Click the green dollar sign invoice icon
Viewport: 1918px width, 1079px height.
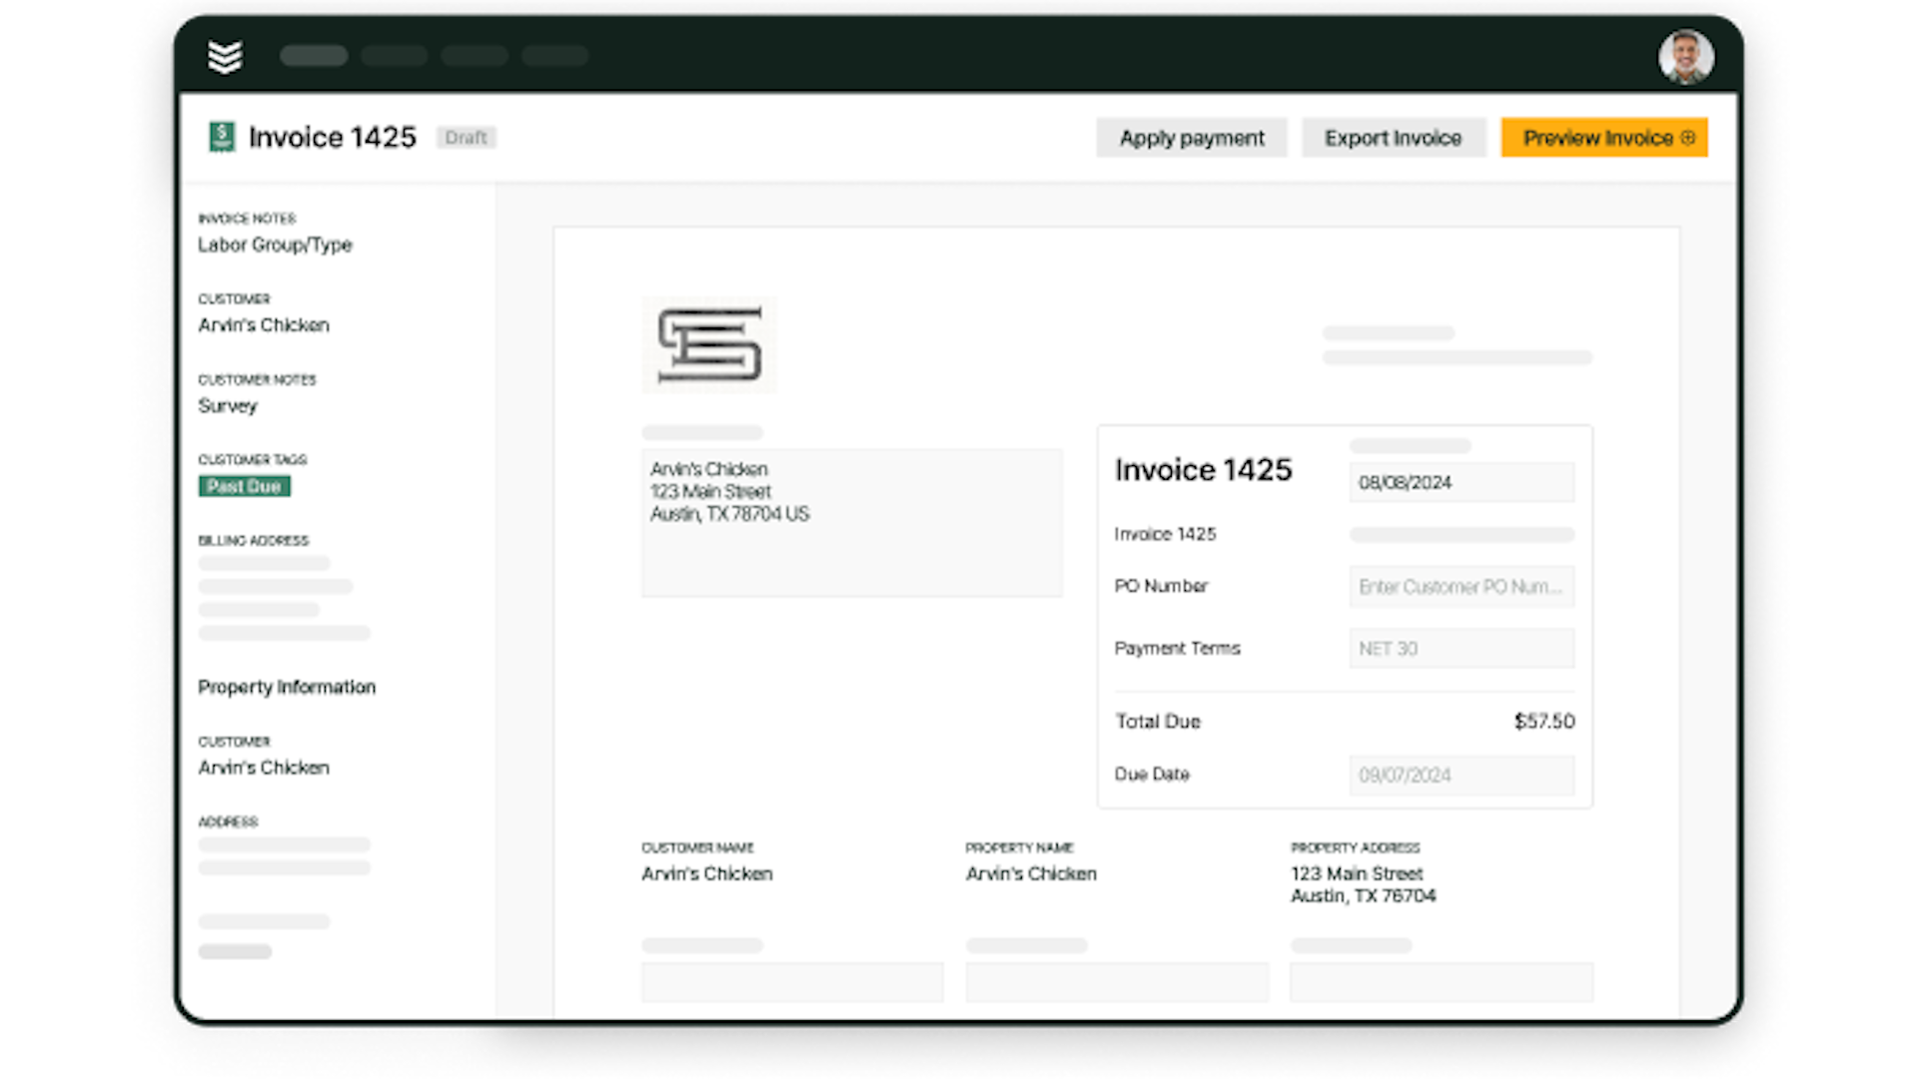[220, 136]
